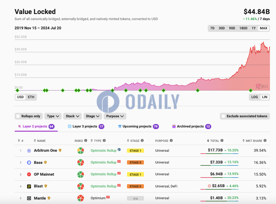This screenshot has height=204, width=276.
Task: Select the 30D time range
Action: pos(222,28)
